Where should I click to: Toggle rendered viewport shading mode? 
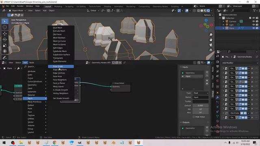pos(208,11)
